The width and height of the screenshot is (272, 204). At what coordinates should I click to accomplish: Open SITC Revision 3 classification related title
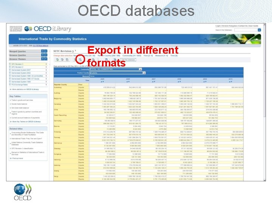point(22,148)
